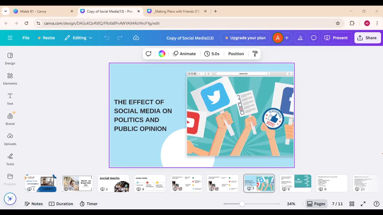Reload the browser page
The width and height of the screenshot is (383, 215).
(x=26, y=23)
